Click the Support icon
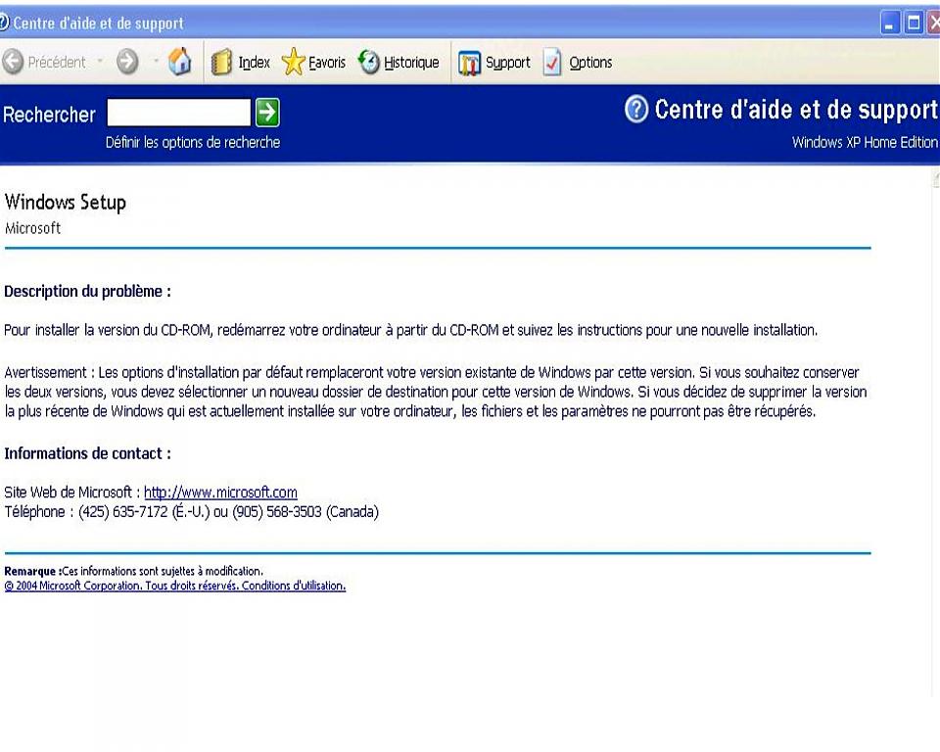The image size is (940, 752). tap(469, 63)
